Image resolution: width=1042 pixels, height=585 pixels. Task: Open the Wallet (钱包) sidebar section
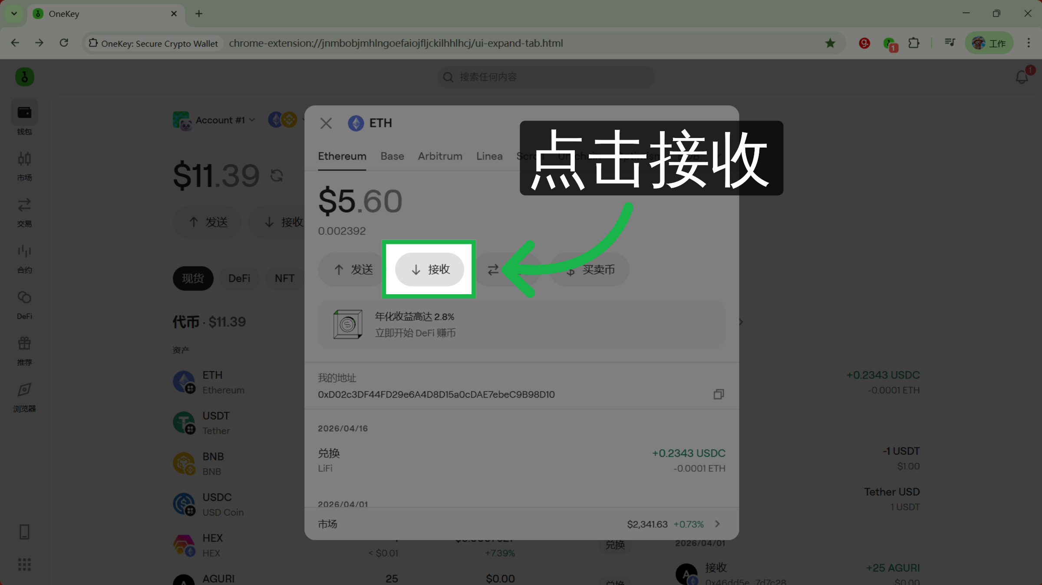[x=24, y=118]
